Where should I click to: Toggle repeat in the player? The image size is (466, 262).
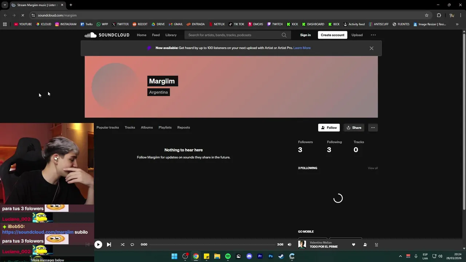pos(132,245)
